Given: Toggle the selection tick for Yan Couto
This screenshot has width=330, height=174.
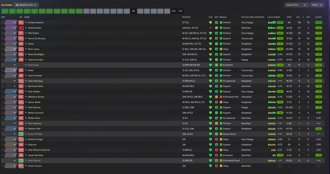Looking at the screenshot, I should coord(3,65).
